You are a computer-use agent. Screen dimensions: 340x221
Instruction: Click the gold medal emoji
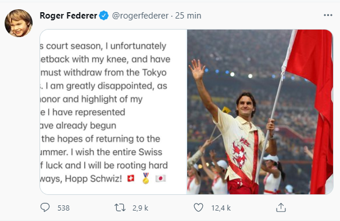pyautogui.click(x=146, y=178)
